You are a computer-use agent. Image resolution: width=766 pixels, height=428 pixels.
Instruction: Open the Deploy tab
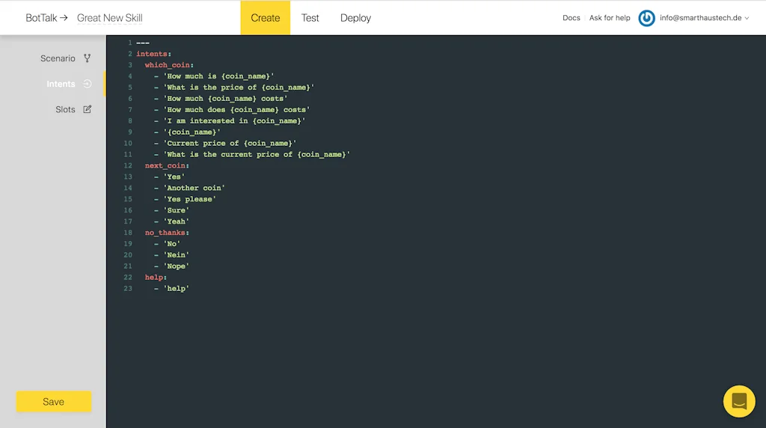(x=355, y=18)
